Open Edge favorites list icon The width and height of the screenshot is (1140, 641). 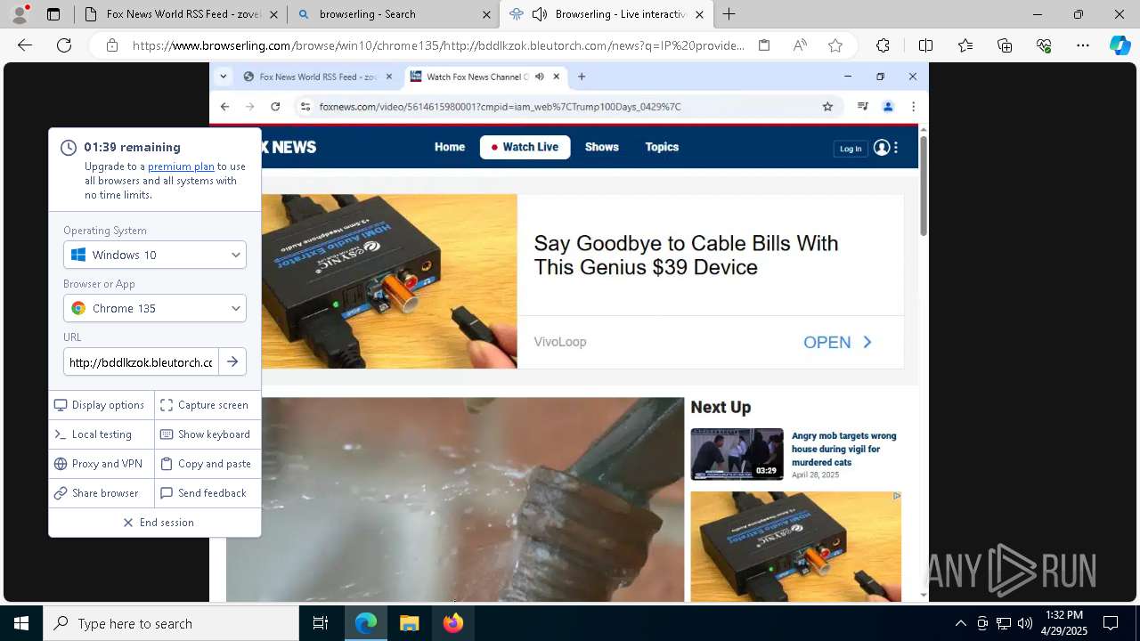click(x=965, y=45)
